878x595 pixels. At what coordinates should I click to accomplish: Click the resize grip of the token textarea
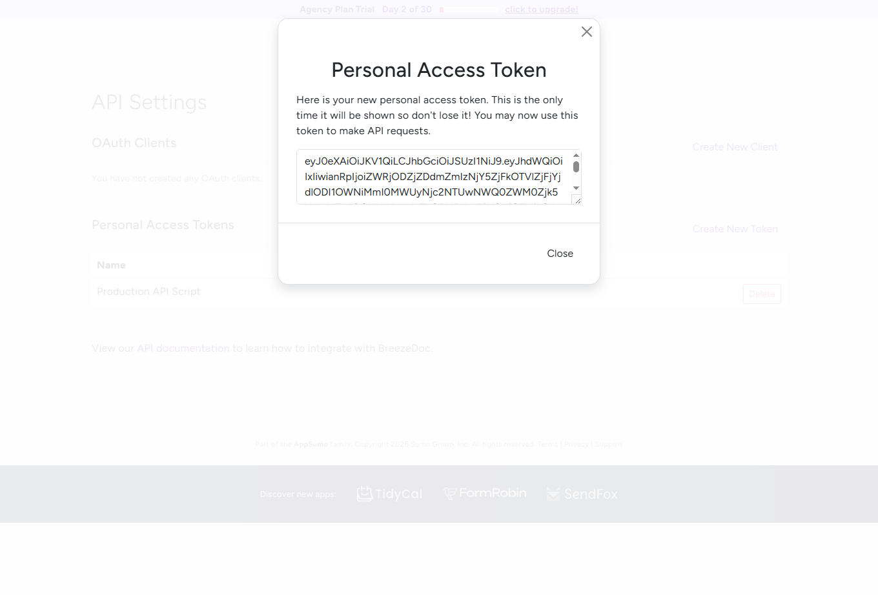[x=577, y=201]
